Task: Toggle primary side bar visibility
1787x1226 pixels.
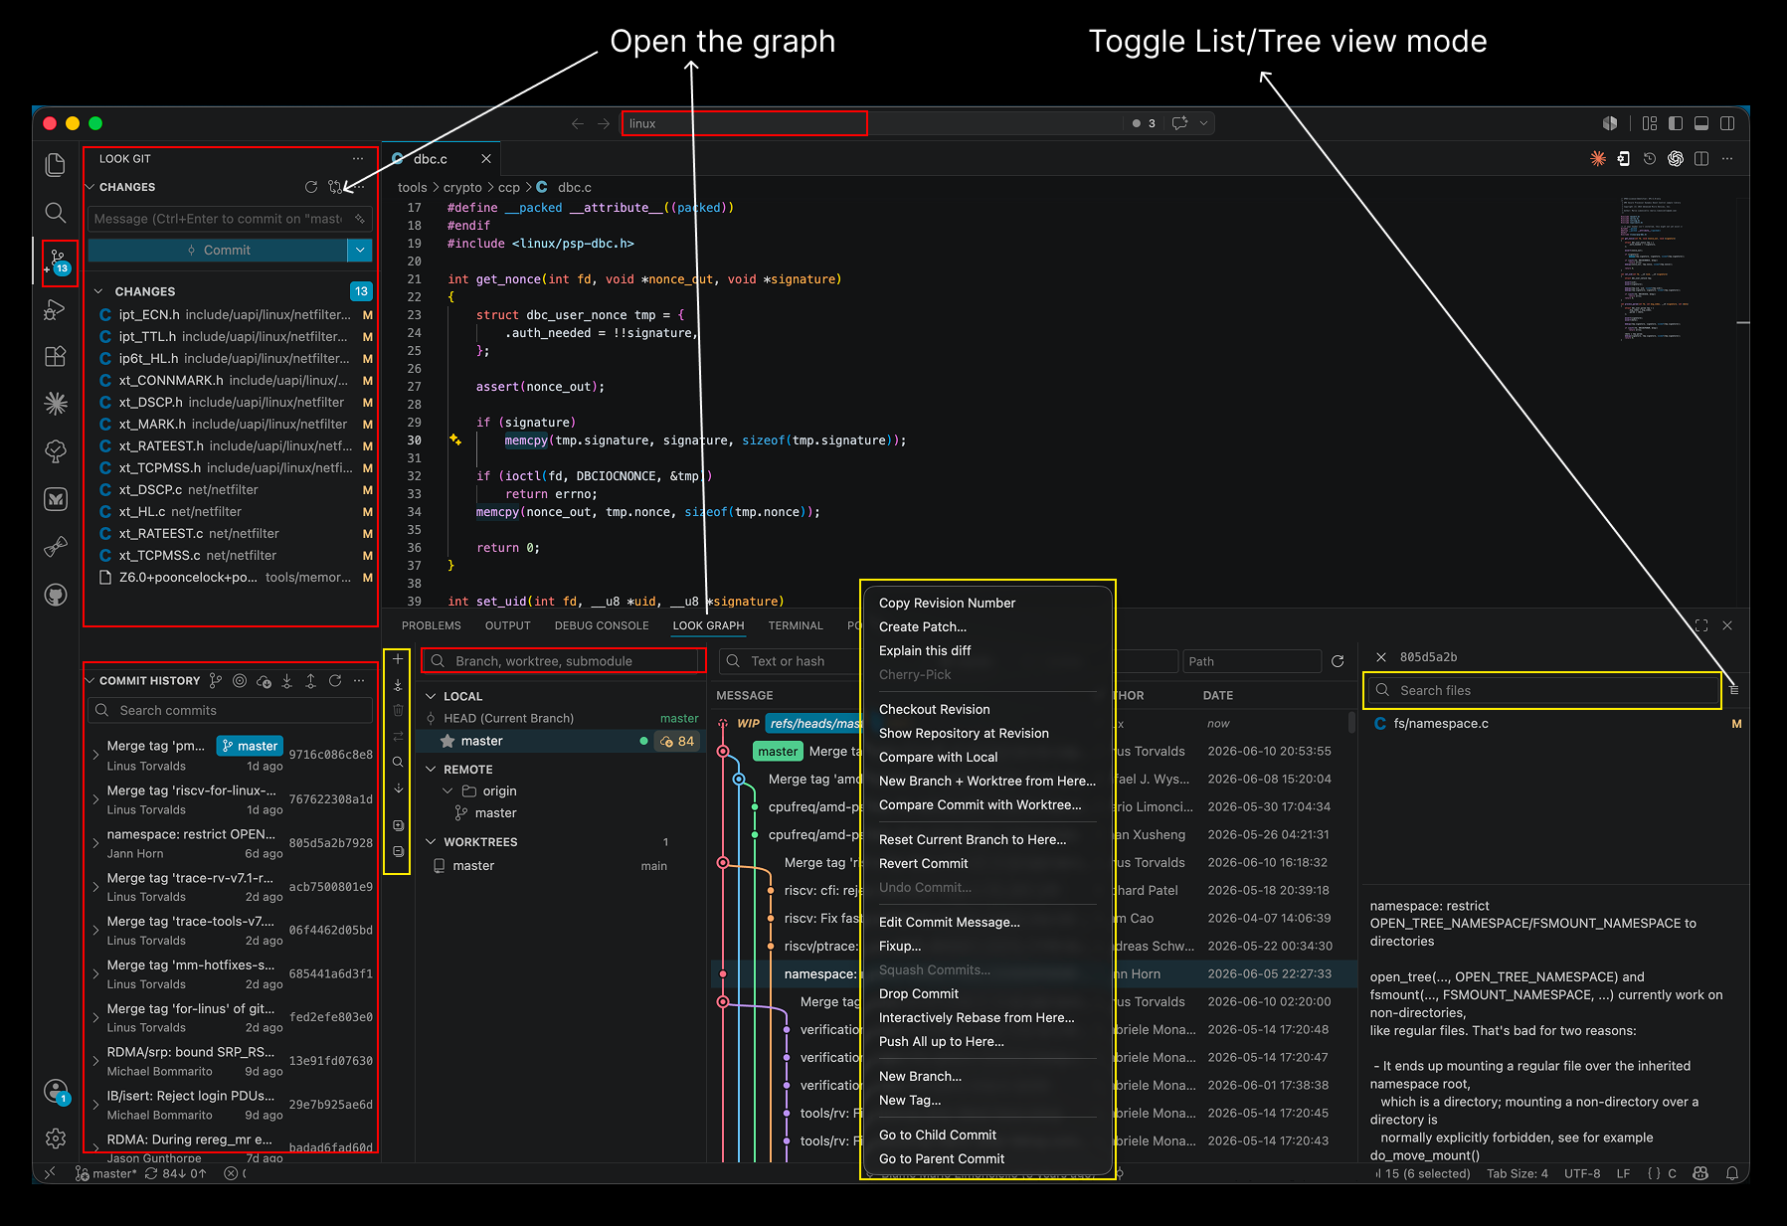Action: (x=1676, y=123)
